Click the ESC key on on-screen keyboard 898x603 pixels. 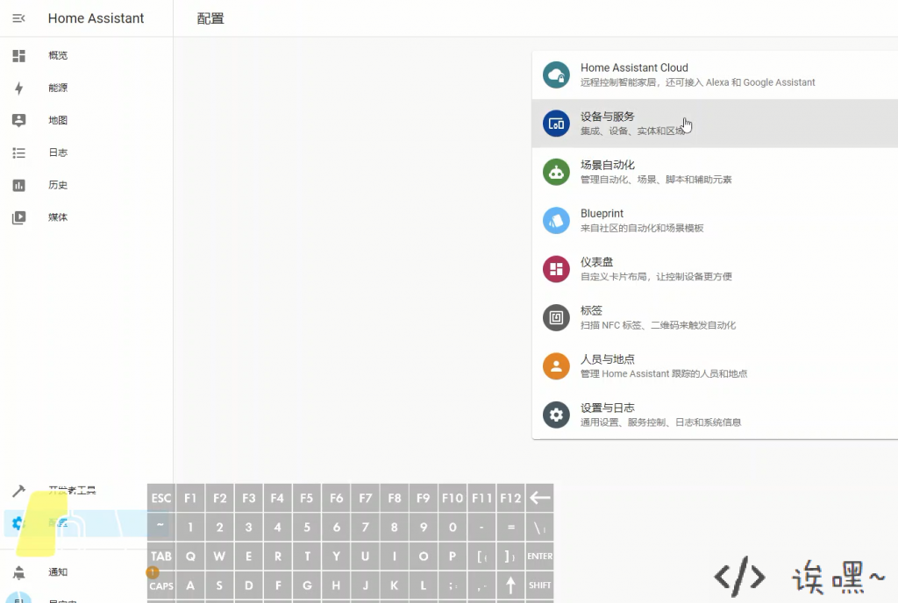click(x=161, y=499)
